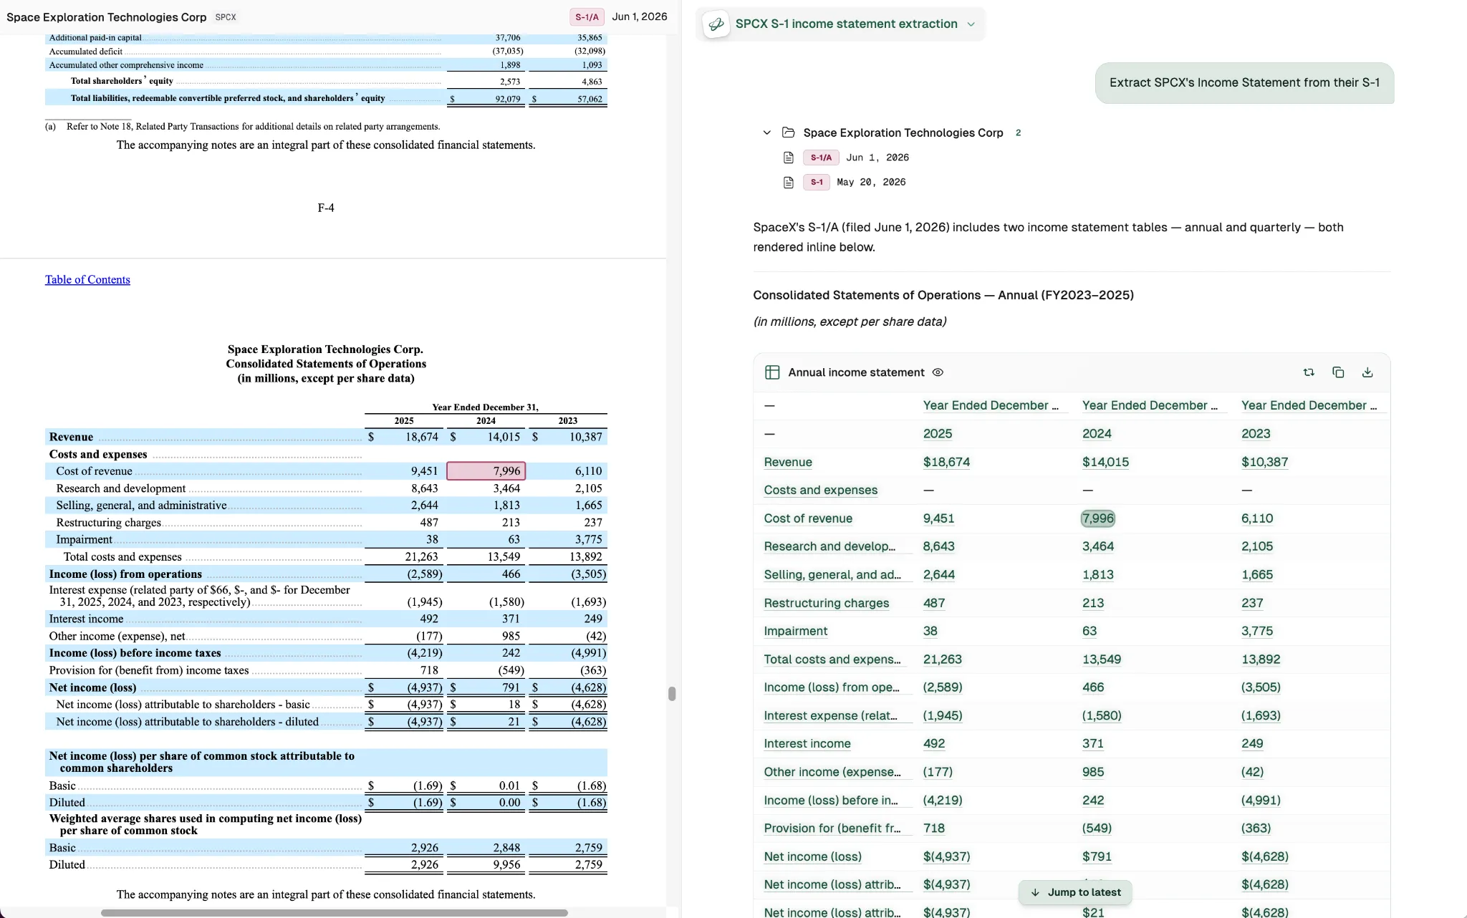1467x918 pixels.
Task: Click the $18,674 revenue value in the extracted table
Action: click(946, 462)
